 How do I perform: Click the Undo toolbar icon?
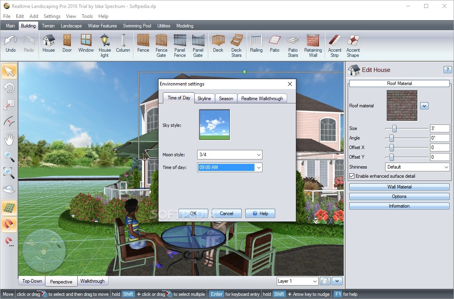tap(11, 44)
